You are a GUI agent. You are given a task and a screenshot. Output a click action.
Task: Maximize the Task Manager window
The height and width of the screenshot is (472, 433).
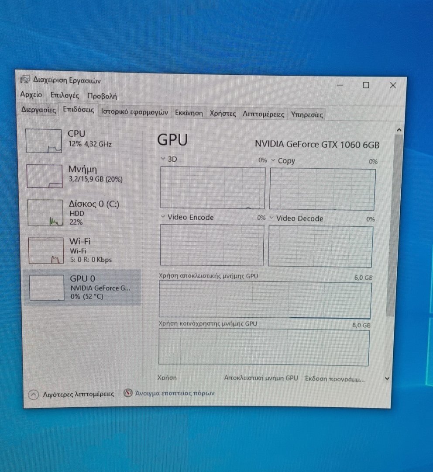point(366,85)
